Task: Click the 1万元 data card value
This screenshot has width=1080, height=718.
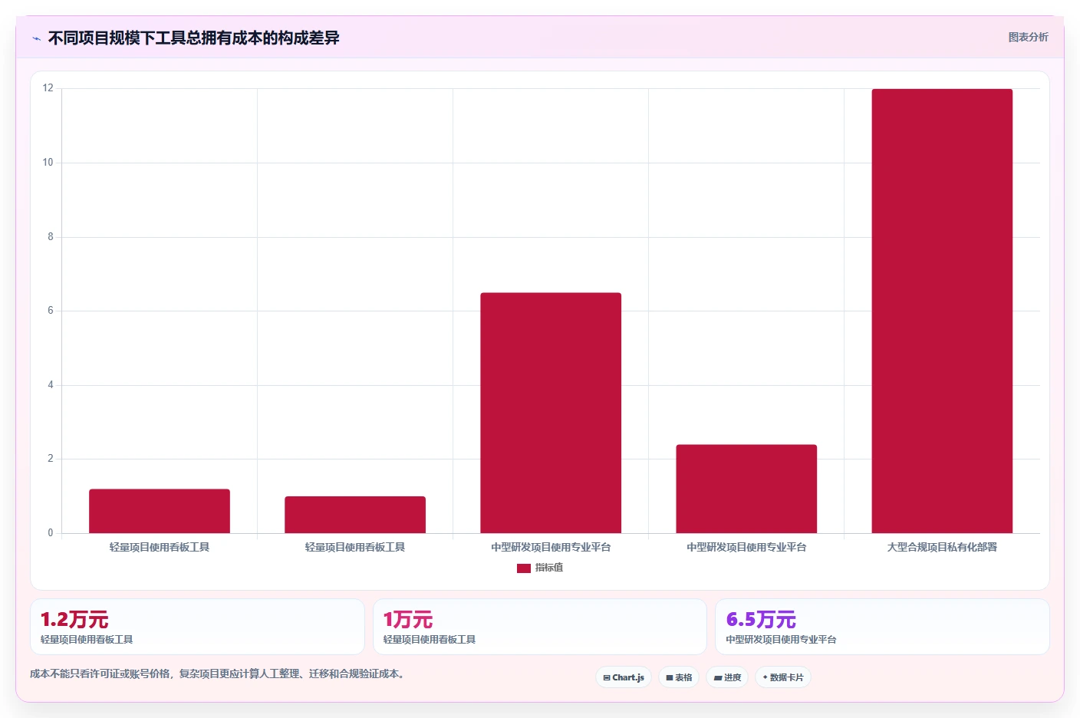Action: (x=408, y=619)
